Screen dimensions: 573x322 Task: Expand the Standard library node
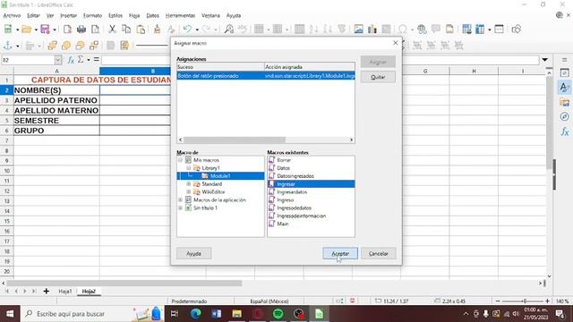point(189,184)
